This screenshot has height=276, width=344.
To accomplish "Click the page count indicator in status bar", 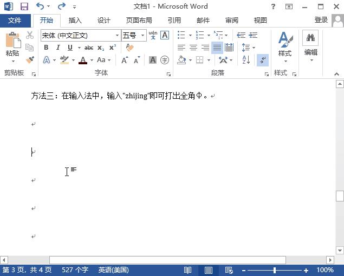I will click(27, 270).
